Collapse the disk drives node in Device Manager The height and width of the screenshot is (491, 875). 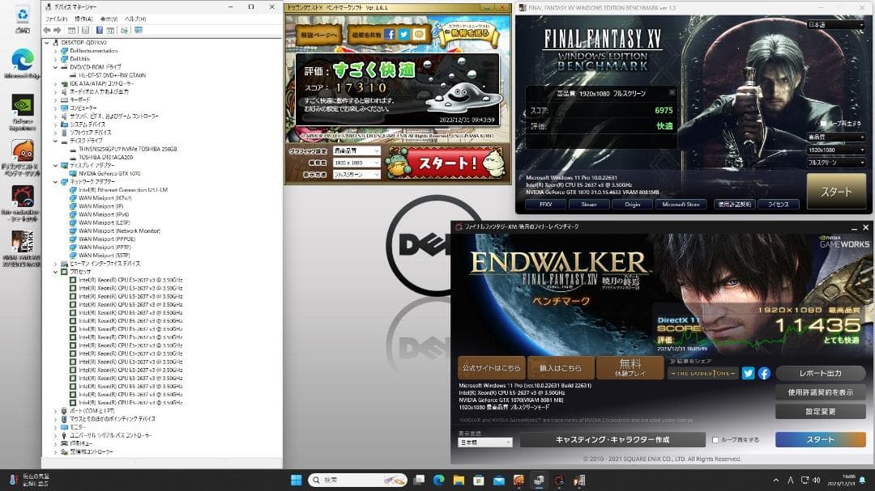(x=54, y=142)
